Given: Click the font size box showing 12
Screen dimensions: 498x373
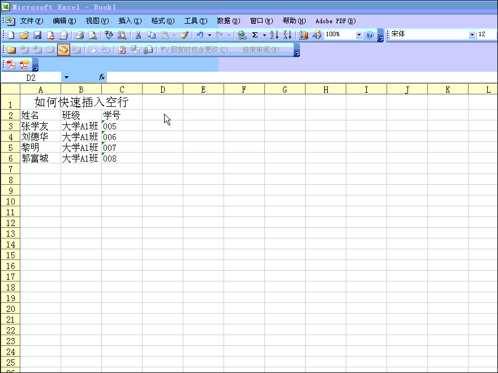Looking at the screenshot, I should point(486,34).
